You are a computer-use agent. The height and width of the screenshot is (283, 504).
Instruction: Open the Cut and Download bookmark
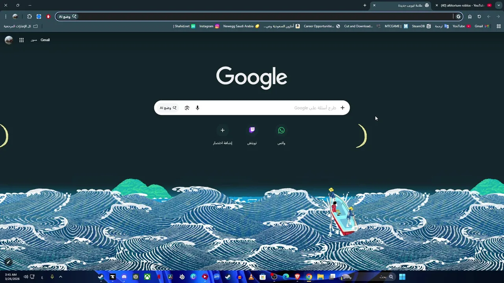pyautogui.click(x=362, y=26)
